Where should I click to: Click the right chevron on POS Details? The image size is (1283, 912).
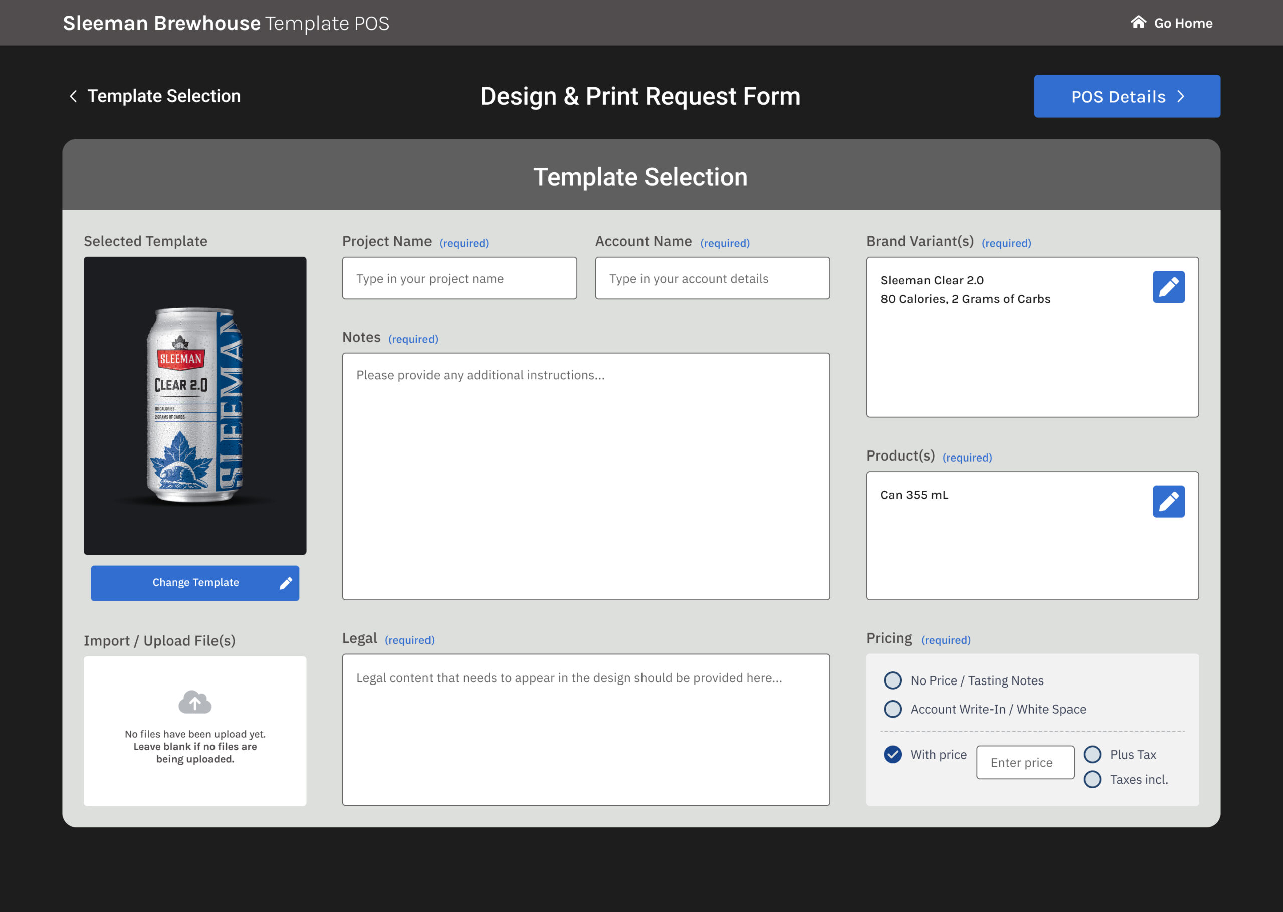pyautogui.click(x=1181, y=97)
